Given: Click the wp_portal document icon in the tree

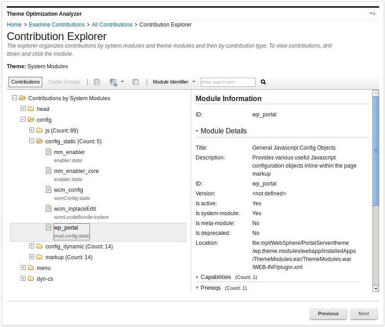Looking at the screenshot, I should pos(49,227).
